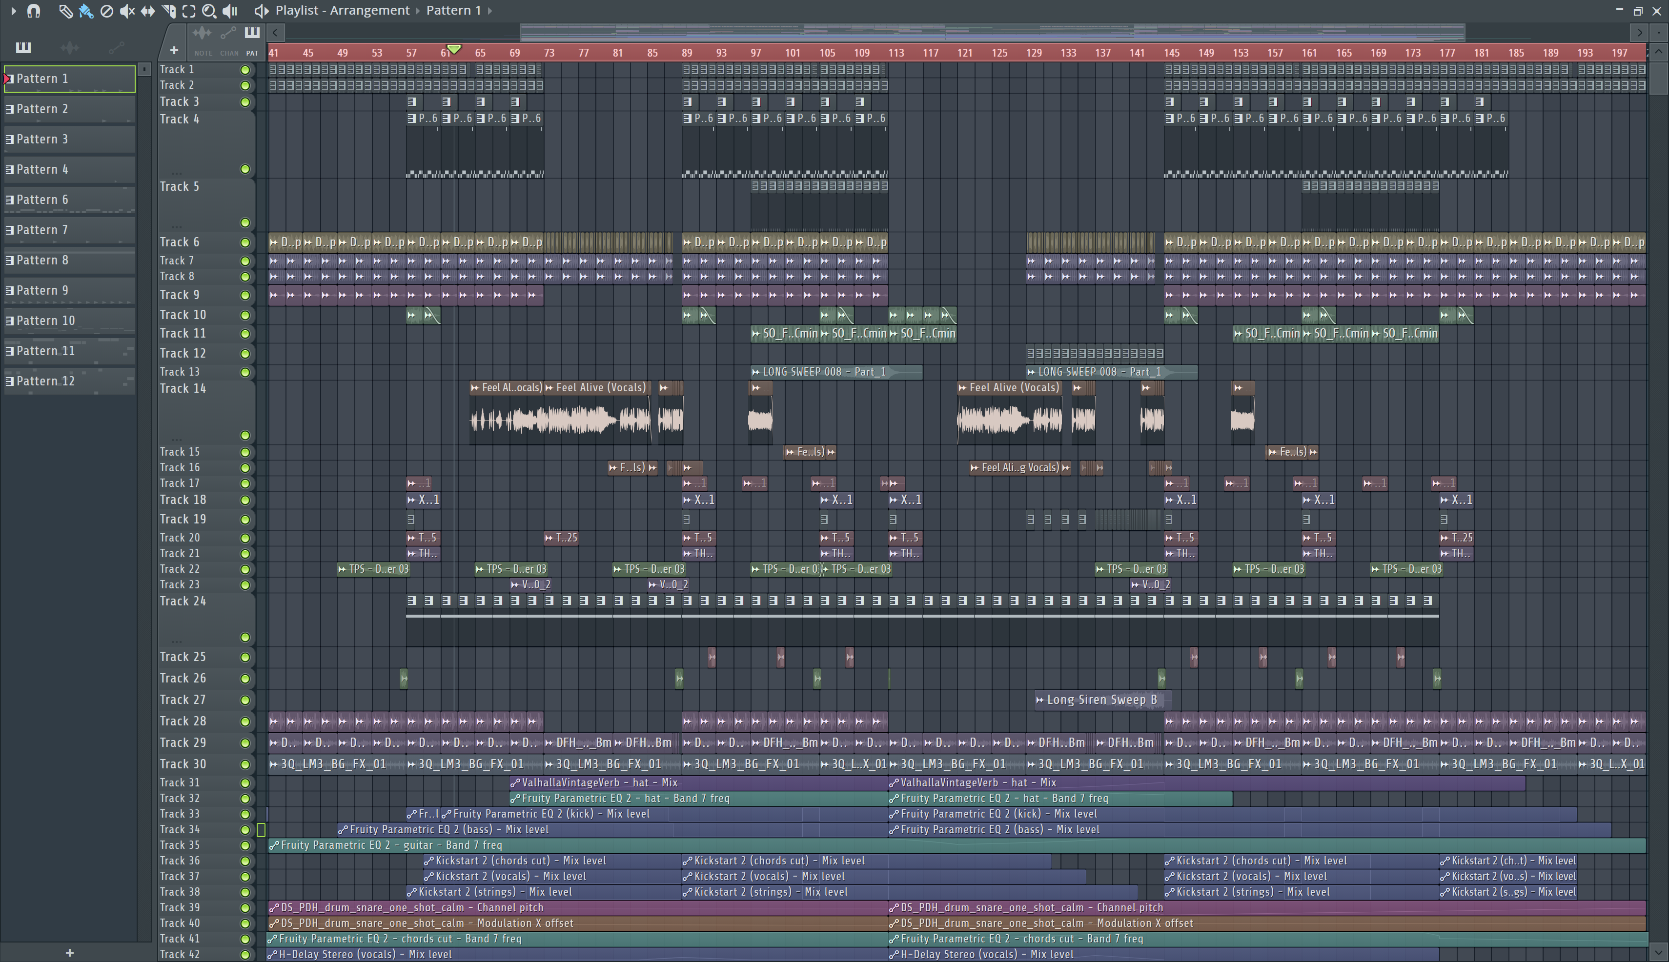Viewport: 1669px width, 962px height.
Task: Select the first Kickstart 2 (strings) automation clip
Action: (x=543, y=892)
